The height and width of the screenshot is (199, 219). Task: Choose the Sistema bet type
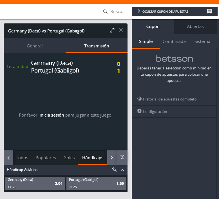[x=202, y=41]
